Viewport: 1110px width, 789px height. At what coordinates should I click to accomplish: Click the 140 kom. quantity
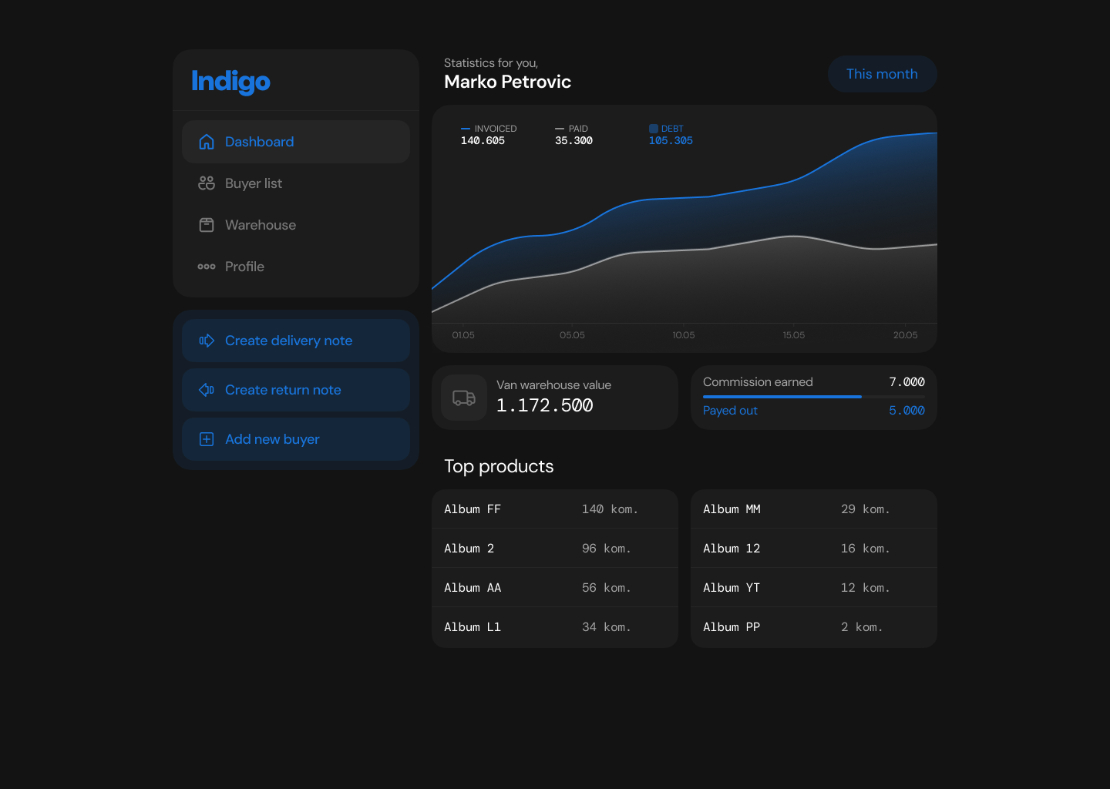(x=610, y=509)
